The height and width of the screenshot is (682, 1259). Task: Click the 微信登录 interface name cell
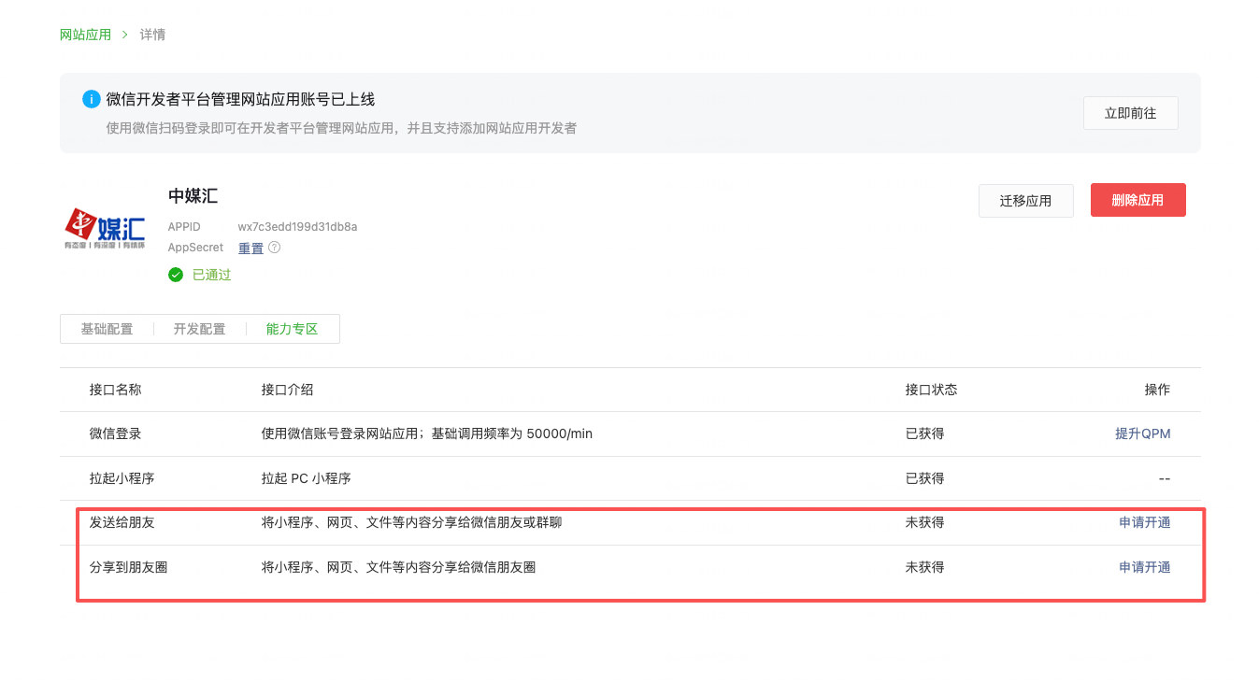115,433
